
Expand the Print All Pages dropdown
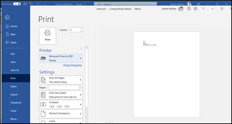pyautogui.click(x=61, y=80)
